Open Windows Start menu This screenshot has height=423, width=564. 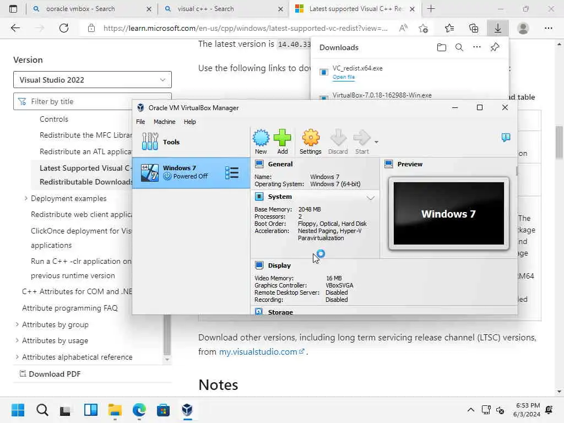(18, 410)
